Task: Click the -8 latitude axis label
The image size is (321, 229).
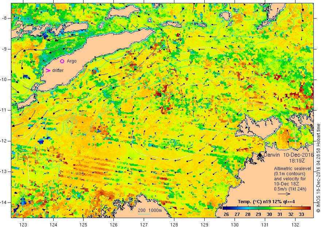Action: tap(5, 18)
